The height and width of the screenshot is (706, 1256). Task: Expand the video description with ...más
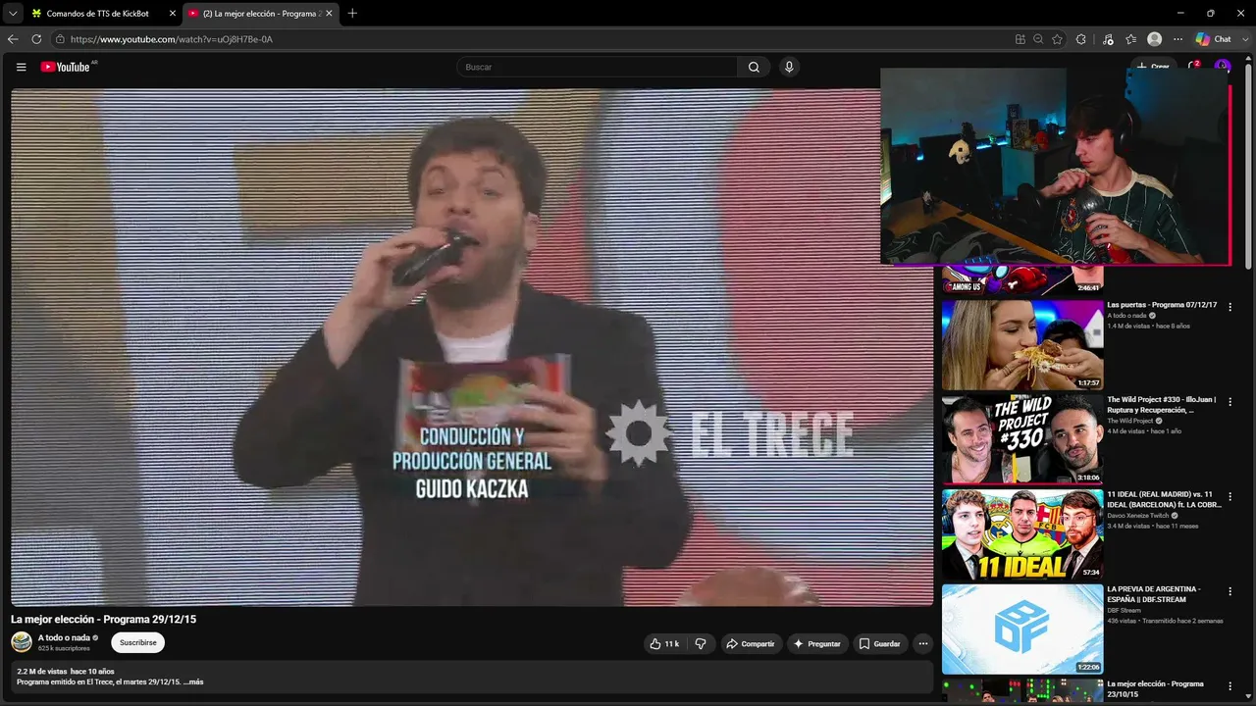194,681
